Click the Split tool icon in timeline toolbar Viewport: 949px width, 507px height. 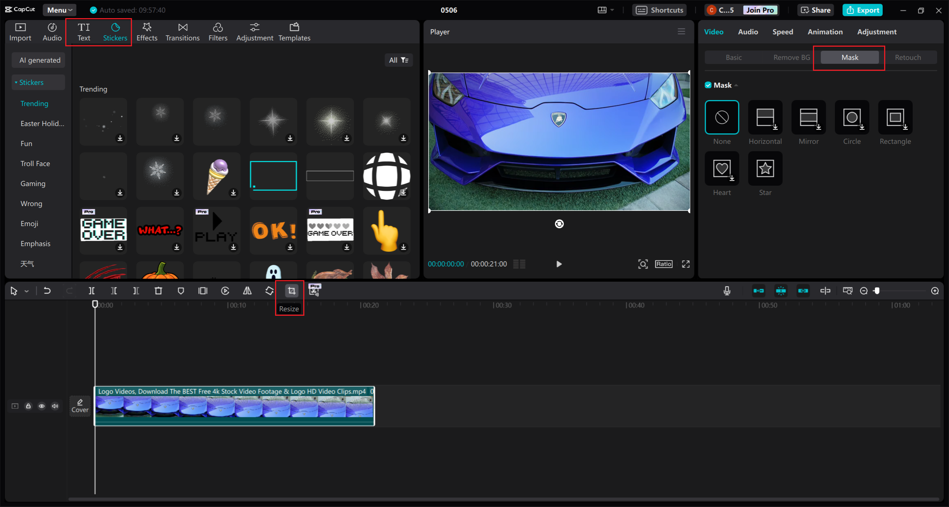pos(92,291)
